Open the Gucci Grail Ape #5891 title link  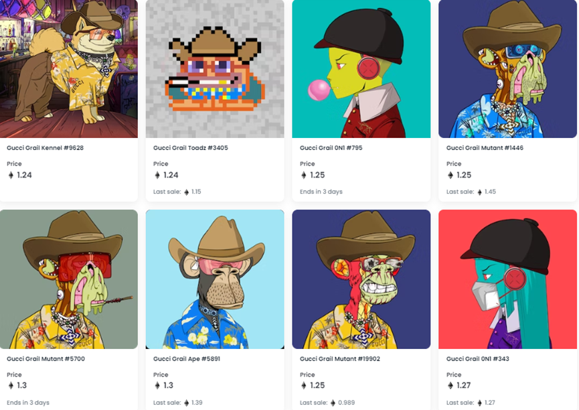(x=187, y=358)
